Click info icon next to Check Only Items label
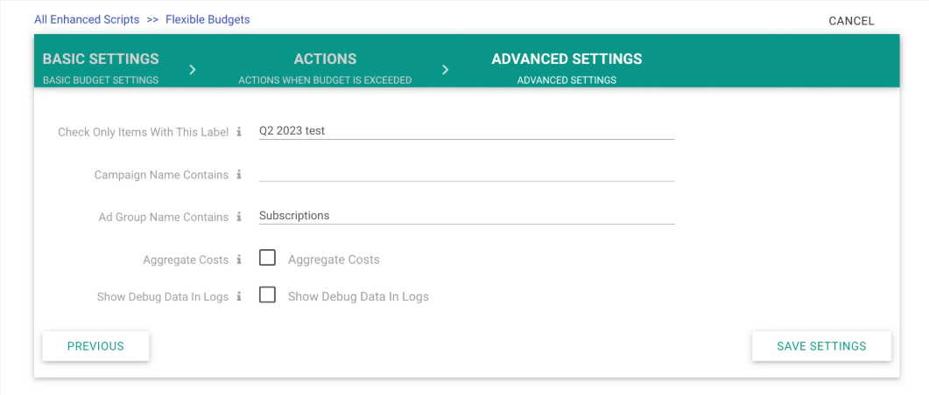Viewport: 929px width, 395px height. [239, 132]
